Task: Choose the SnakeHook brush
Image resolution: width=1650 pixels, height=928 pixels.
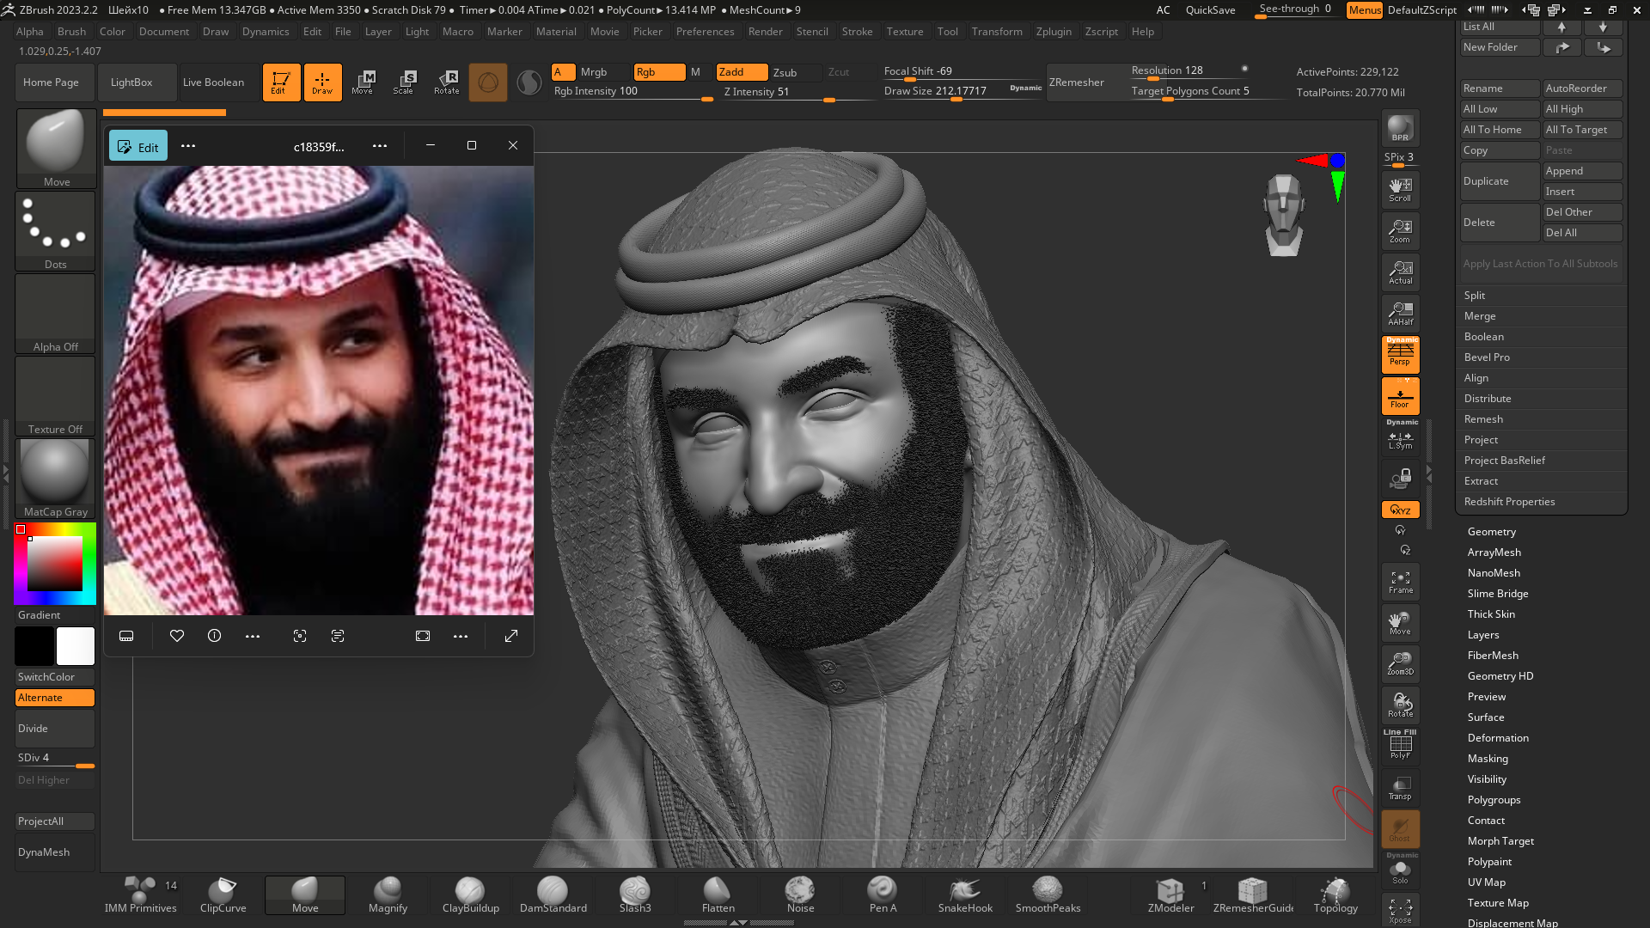Action: pyautogui.click(x=965, y=895)
